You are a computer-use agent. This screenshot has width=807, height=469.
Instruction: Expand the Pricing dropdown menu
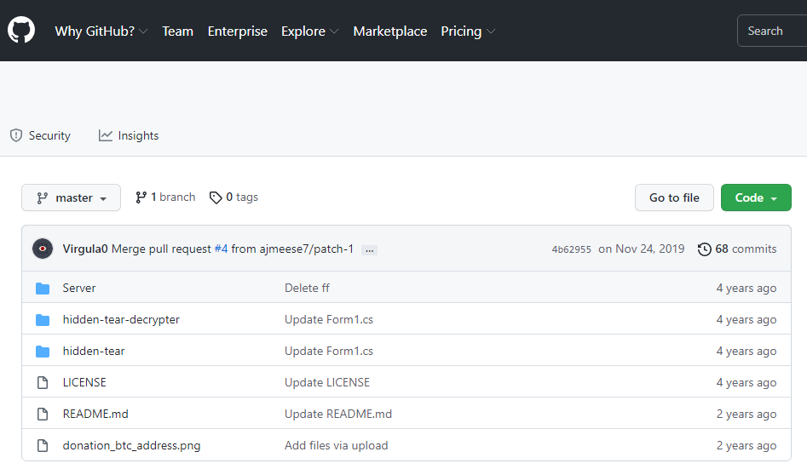[468, 31]
